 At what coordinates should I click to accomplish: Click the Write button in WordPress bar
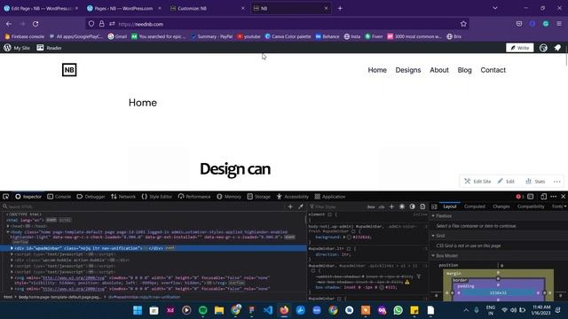tap(519, 48)
